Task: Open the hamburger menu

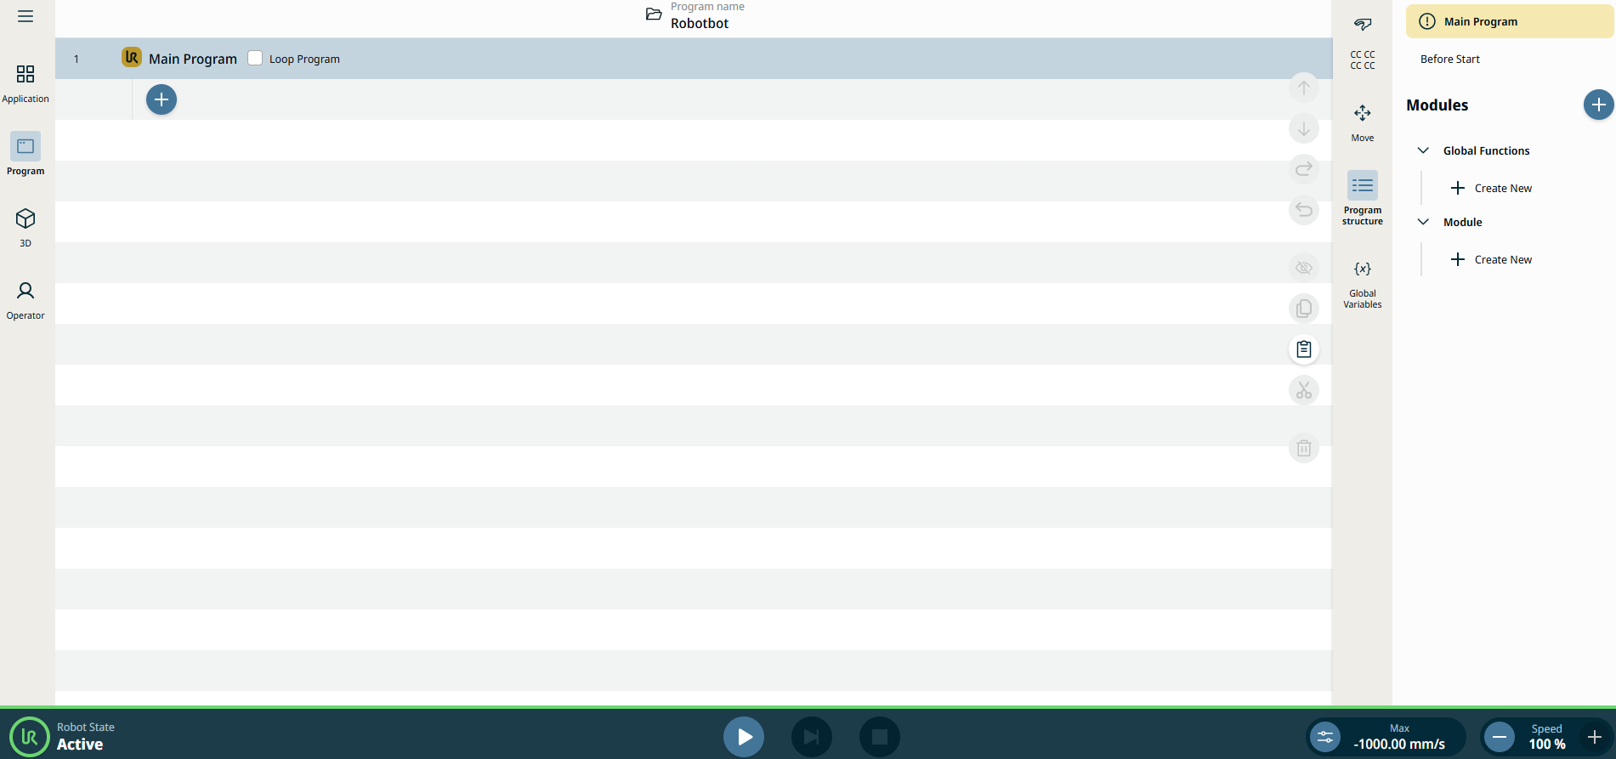Action: (26, 16)
